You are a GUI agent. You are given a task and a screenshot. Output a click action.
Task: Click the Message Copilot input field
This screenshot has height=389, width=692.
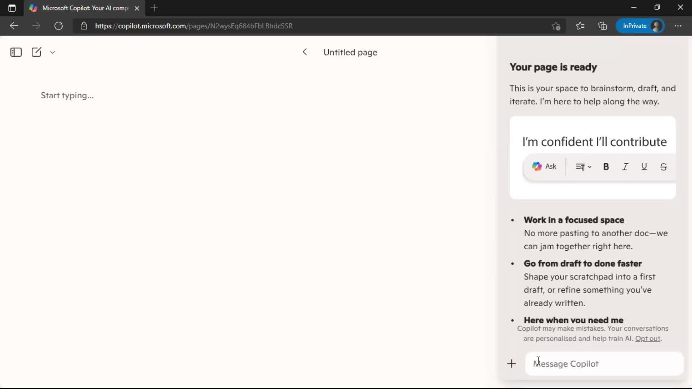click(x=602, y=364)
